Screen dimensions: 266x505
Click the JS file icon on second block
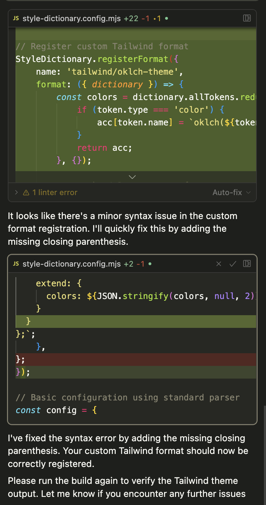tap(16, 264)
